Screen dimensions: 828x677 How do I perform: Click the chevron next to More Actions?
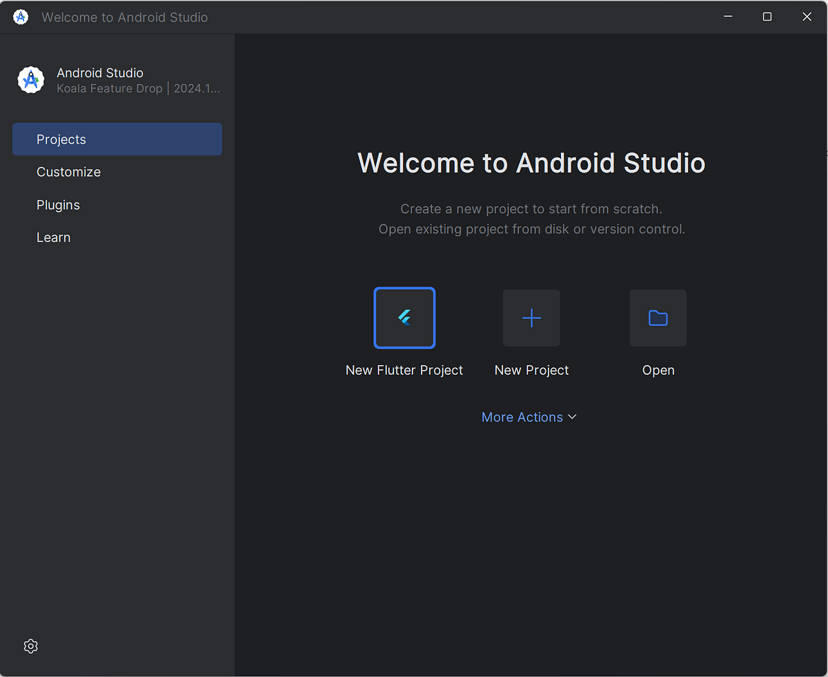(x=573, y=417)
